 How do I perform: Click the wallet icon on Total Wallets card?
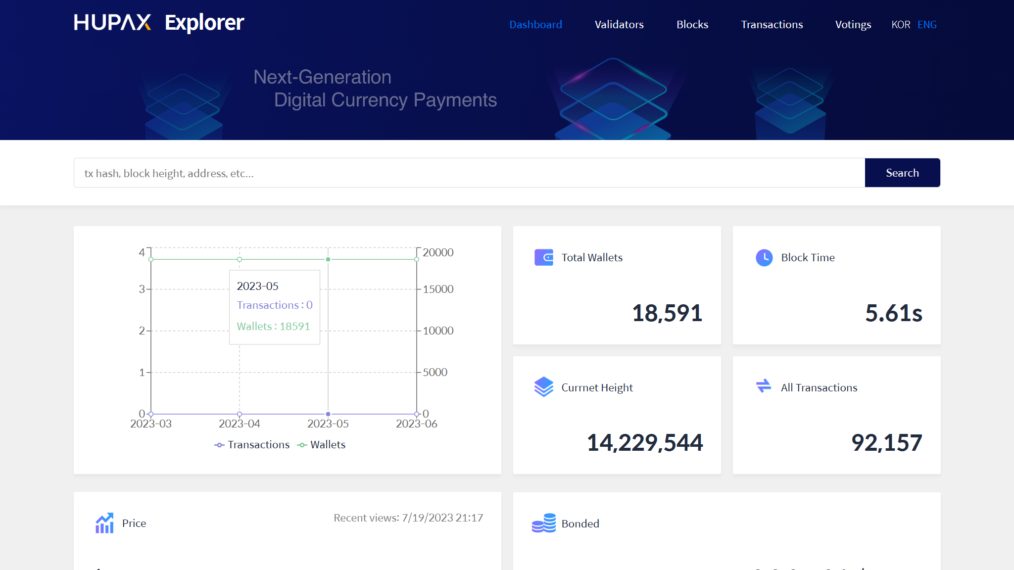coord(544,257)
